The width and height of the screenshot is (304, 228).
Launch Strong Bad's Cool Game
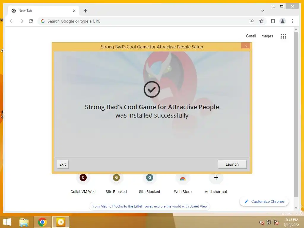pyautogui.click(x=232, y=164)
